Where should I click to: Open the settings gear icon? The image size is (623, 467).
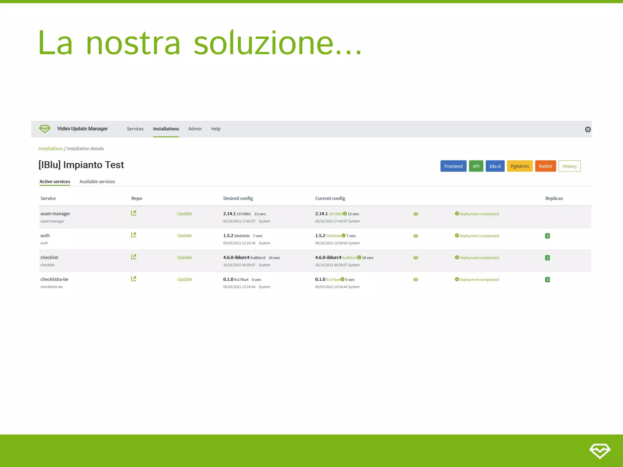pyautogui.click(x=588, y=130)
